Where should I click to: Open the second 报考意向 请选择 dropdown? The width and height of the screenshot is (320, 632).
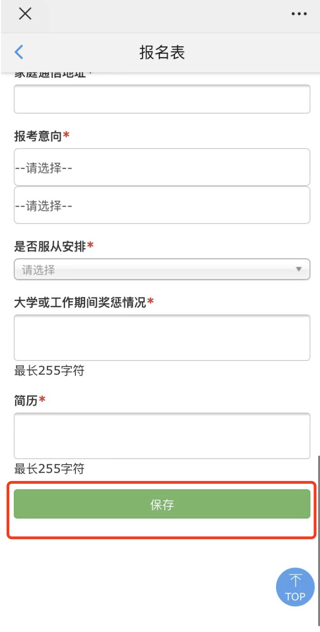point(162,205)
